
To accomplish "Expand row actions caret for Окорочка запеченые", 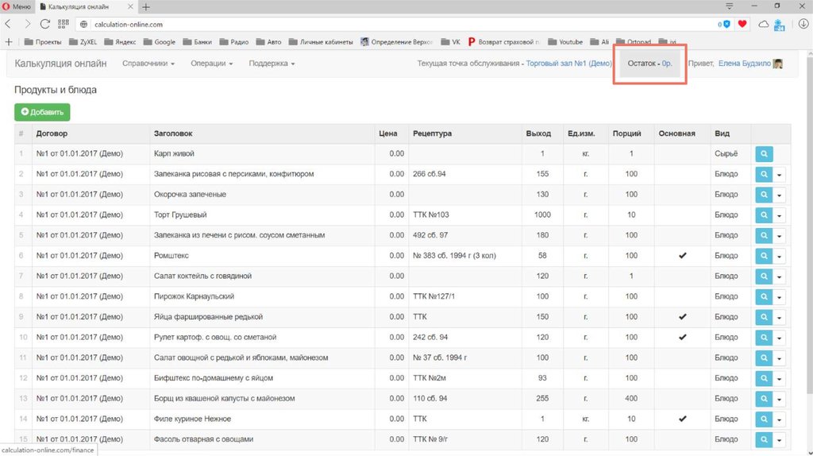I will (x=779, y=195).
